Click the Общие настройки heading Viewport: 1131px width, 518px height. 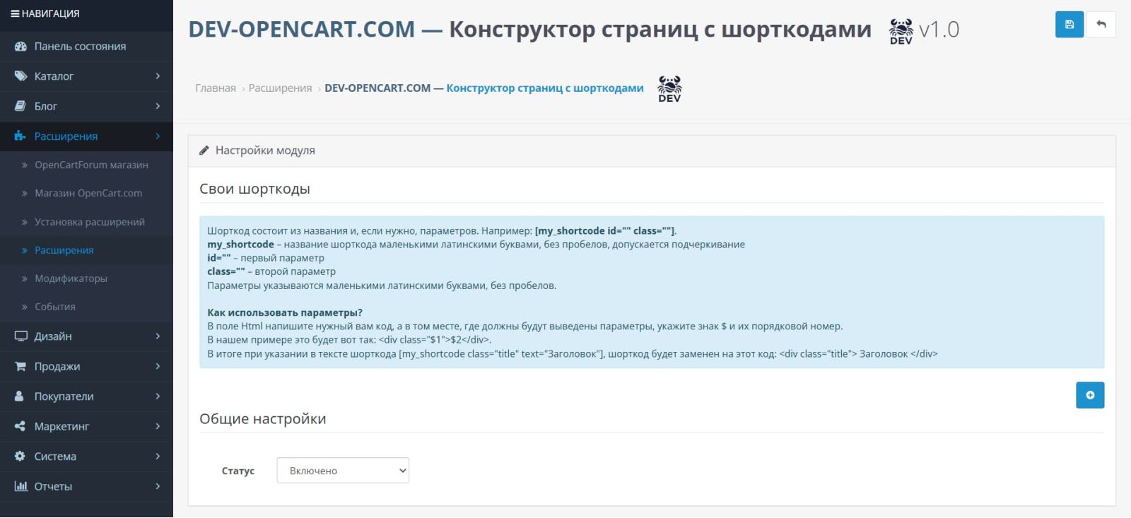click(x=263, y=418)
